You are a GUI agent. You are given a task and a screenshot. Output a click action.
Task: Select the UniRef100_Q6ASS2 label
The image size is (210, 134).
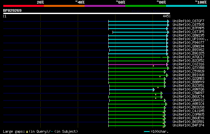click(188, 100)
